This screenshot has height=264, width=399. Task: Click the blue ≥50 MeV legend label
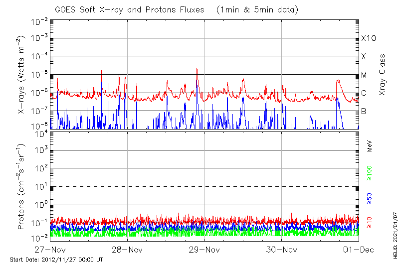coord(370,199)
